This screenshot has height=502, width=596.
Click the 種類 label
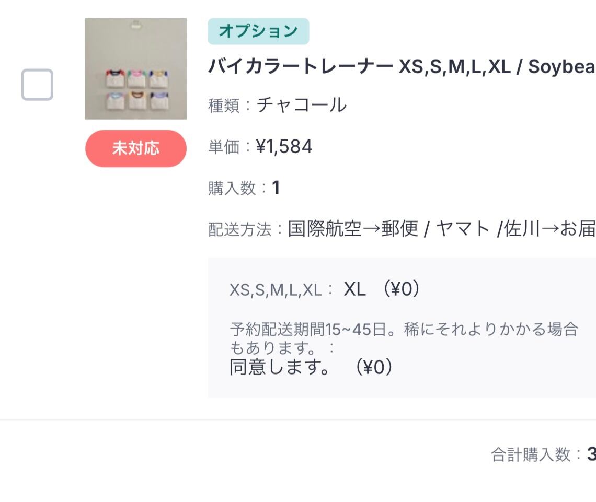coord(223,106)
